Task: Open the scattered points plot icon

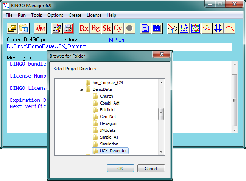Action: [184, 28]
